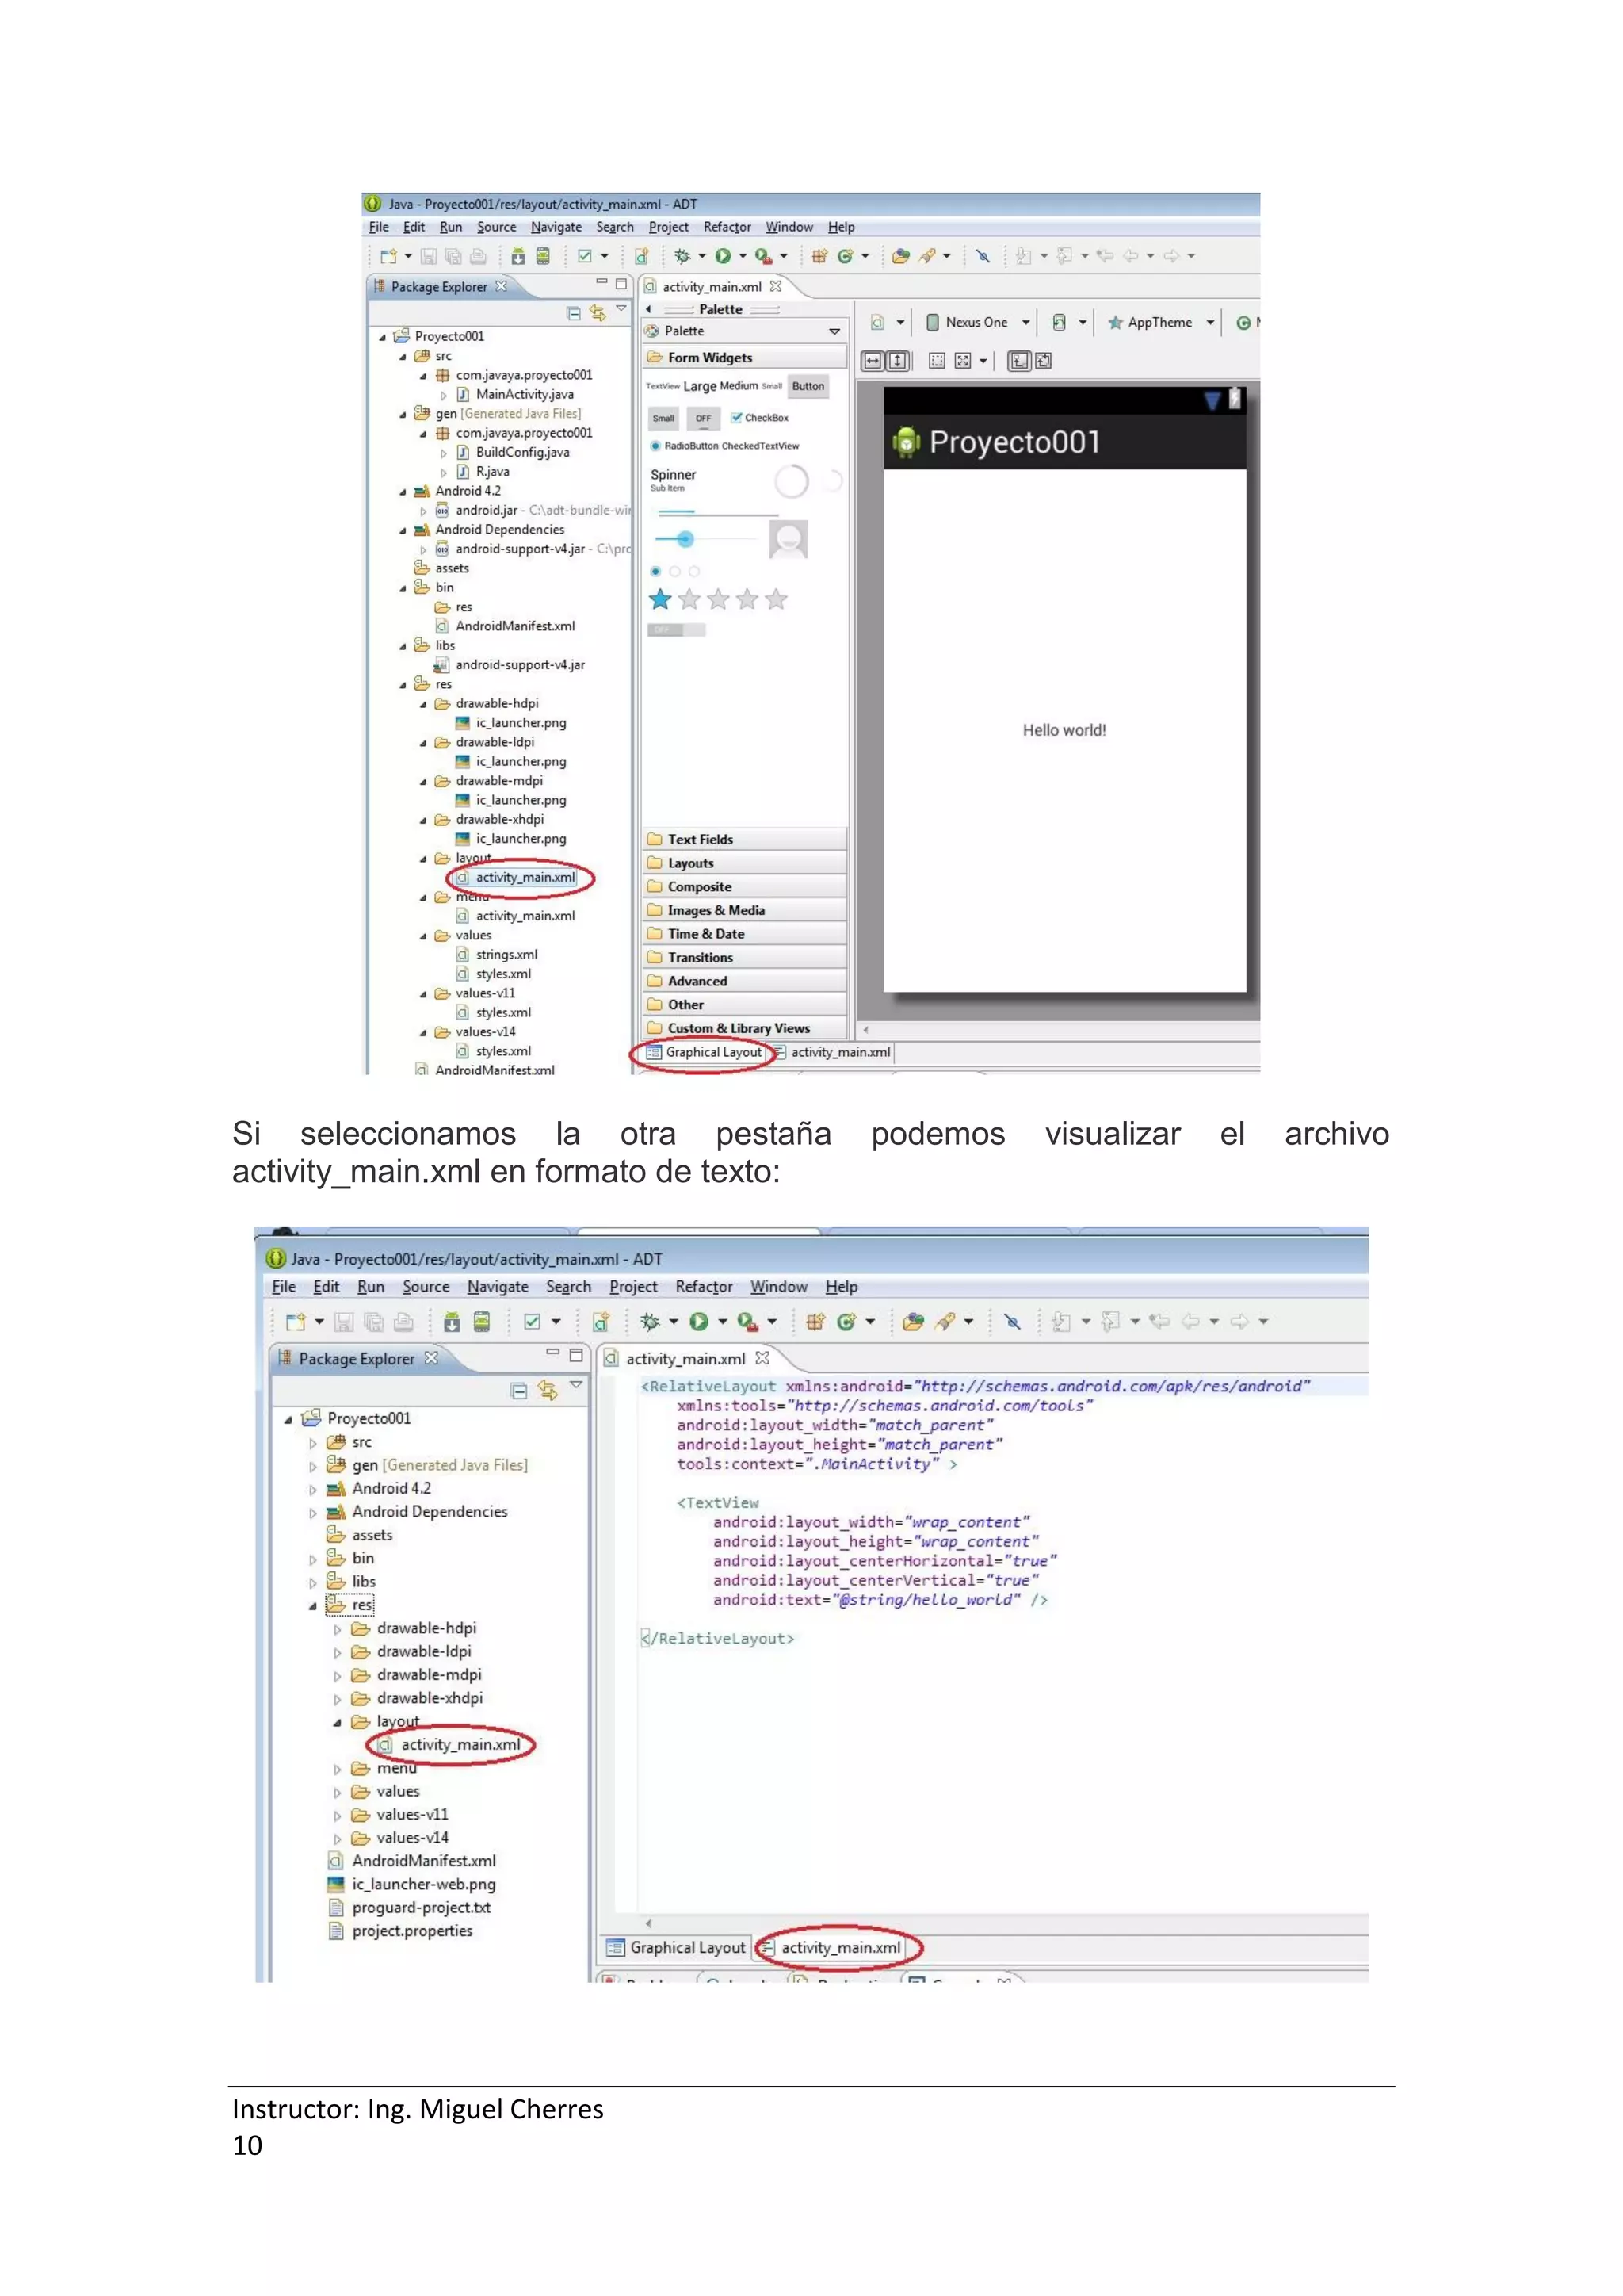The height and width of the screenshot is (2296, 1623).
Task: Click Lint check icon in lower toolbar
Action: (533, 1322)
